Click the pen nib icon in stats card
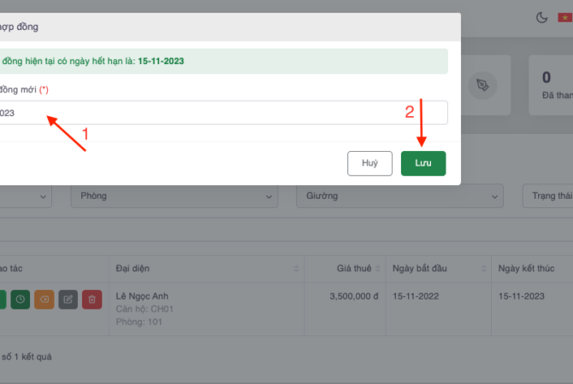Screen dimensions: 573x384 pyautogui.click(x=484, y=85)
